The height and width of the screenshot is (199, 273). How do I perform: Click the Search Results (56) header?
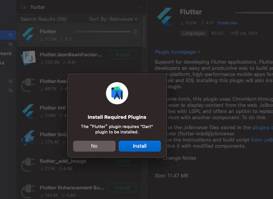pos(44,19)
